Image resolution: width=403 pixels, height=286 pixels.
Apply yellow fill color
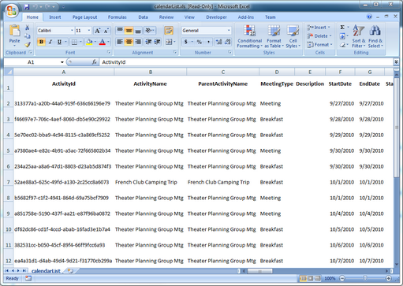pos(89,42)
